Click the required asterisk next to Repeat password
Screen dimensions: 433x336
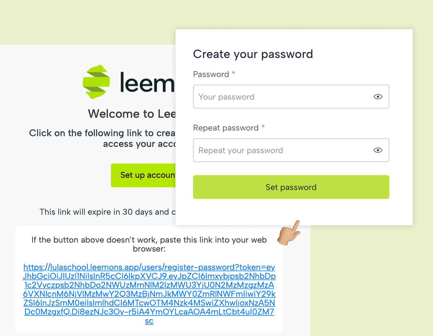263,127
